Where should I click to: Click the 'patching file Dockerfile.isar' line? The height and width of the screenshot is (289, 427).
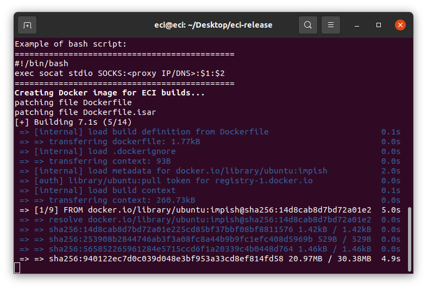click(85, 112)
